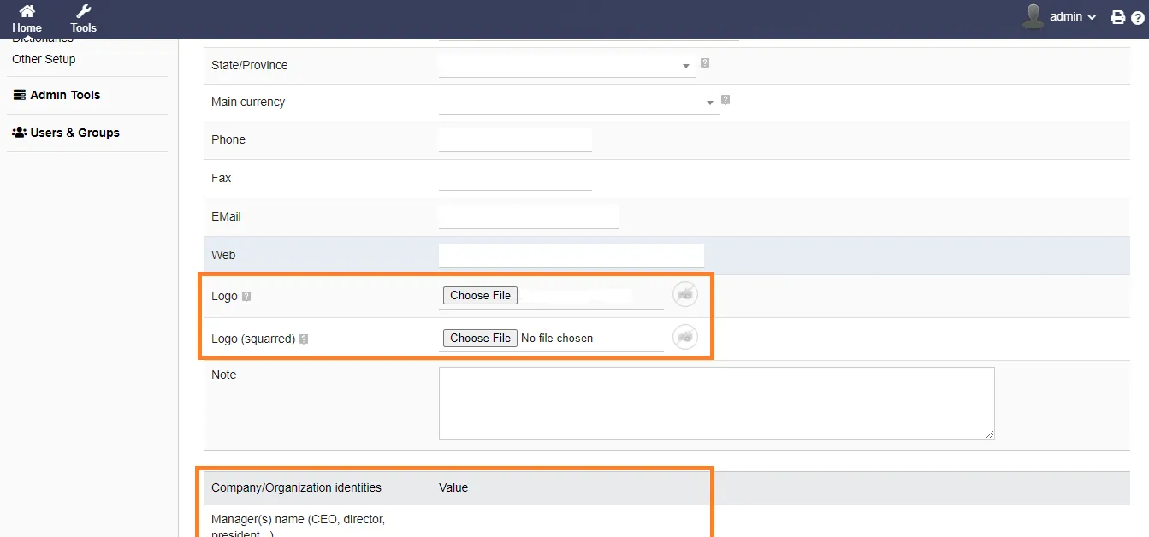1149x537 pixels.
Task: Click the Manager(s) name label
Action: 299,527
